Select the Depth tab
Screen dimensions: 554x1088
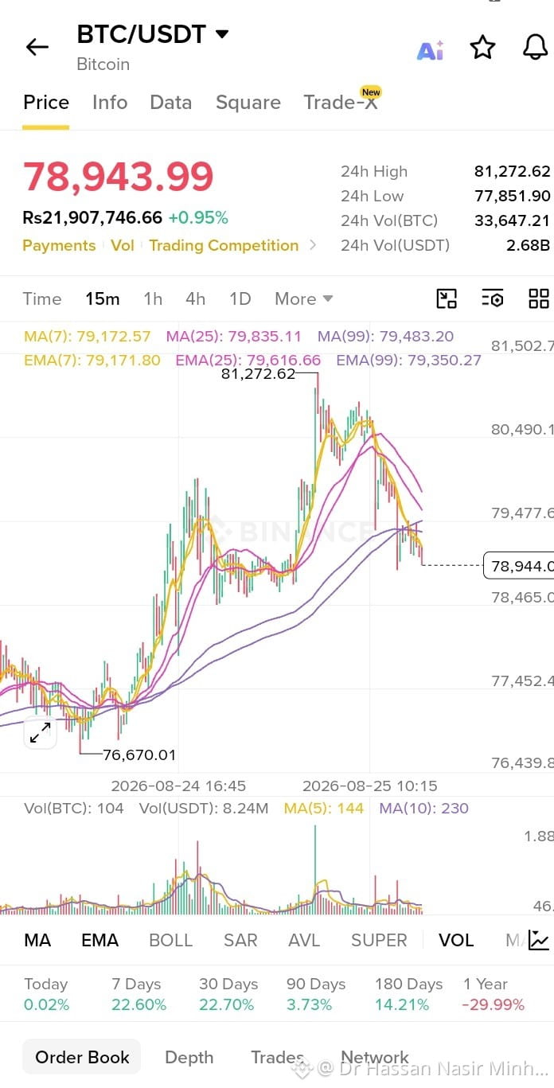pos(189,1057)
